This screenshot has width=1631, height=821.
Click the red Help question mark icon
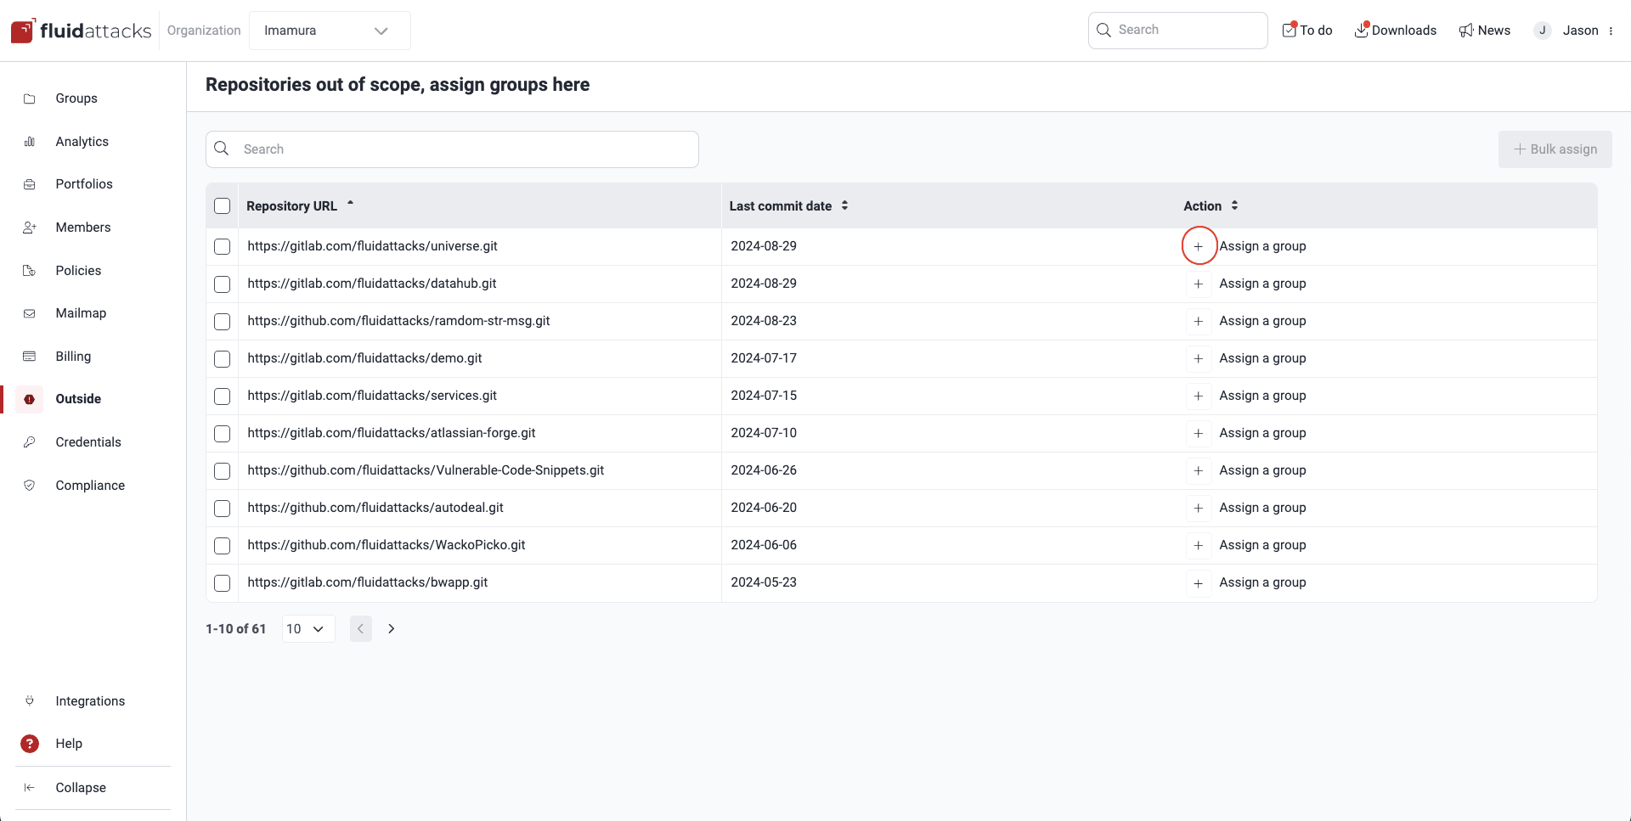coord(30,744)
